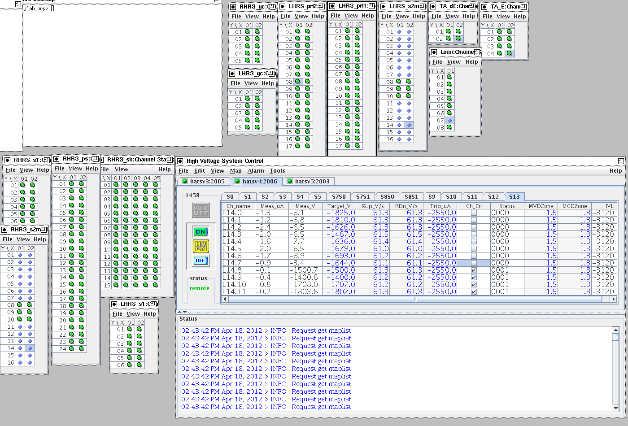The height and width of the screenshot is (426, 628).
Task: Select TA_E row 04 column 02 indicator
Action: (x=509, y=53)
